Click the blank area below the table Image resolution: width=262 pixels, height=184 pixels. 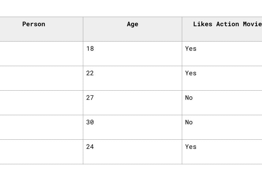pyautogui.click(x=131, y=174)
